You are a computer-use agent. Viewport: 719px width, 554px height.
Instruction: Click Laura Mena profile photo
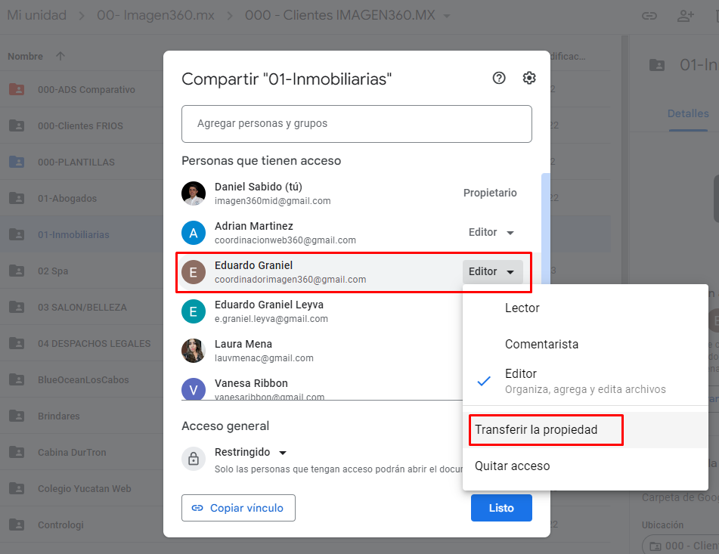click(x=194, y=351)
